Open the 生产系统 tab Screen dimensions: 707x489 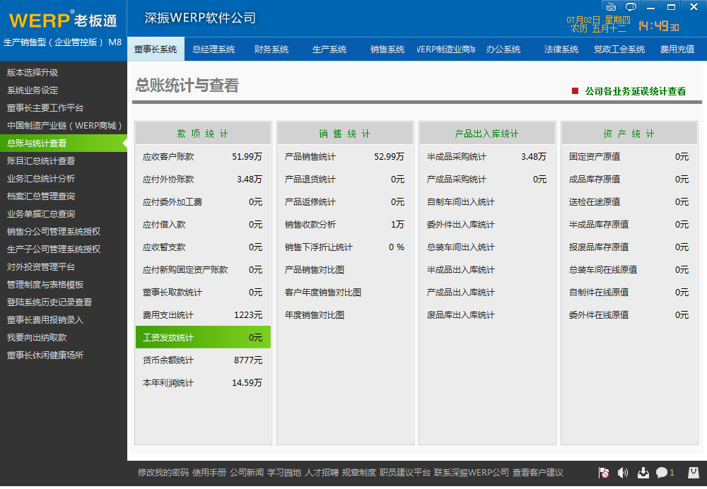pos(329,49)
